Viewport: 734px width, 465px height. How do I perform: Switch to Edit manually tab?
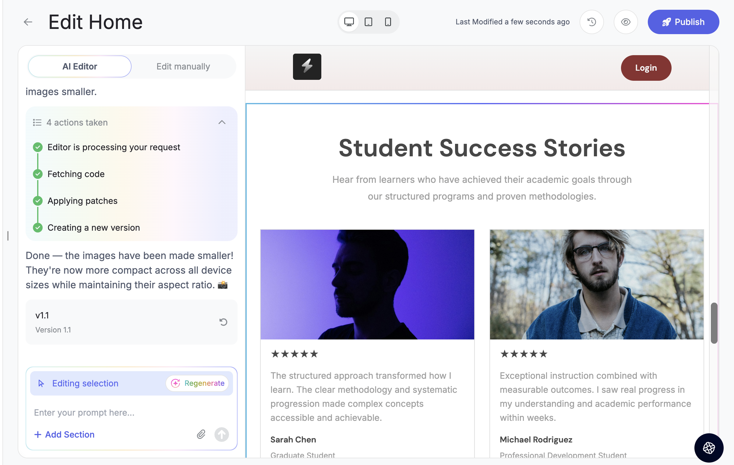(183, 66)
